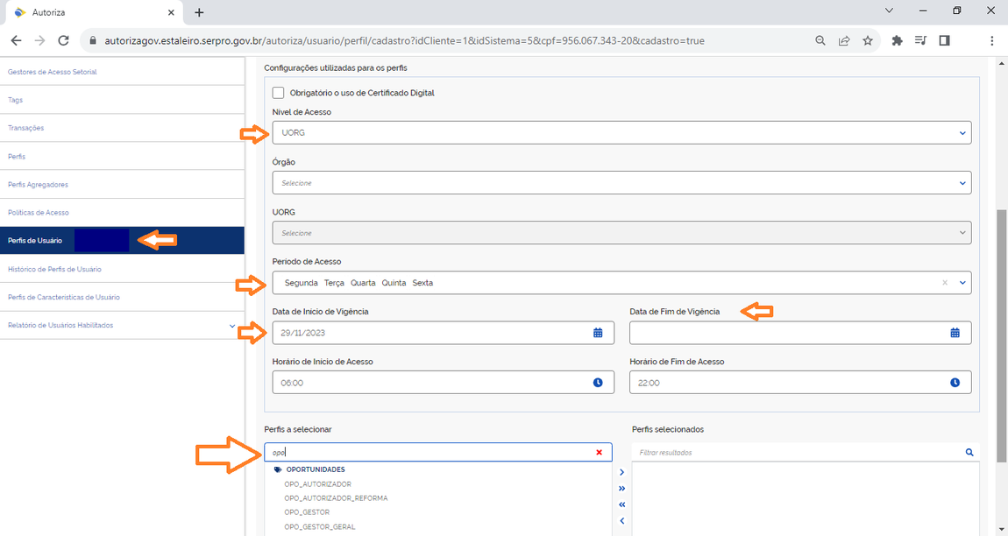
Task: Click search icon in Perfis selecionados filter
Action: [x=969, y=453]
